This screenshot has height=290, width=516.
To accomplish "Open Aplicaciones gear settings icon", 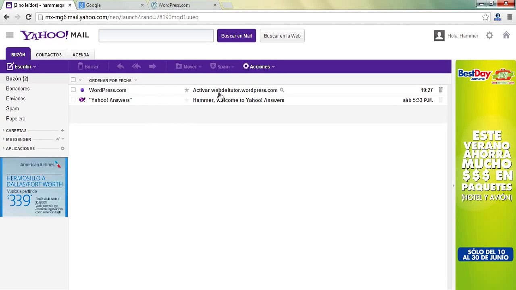I will 62,149.
